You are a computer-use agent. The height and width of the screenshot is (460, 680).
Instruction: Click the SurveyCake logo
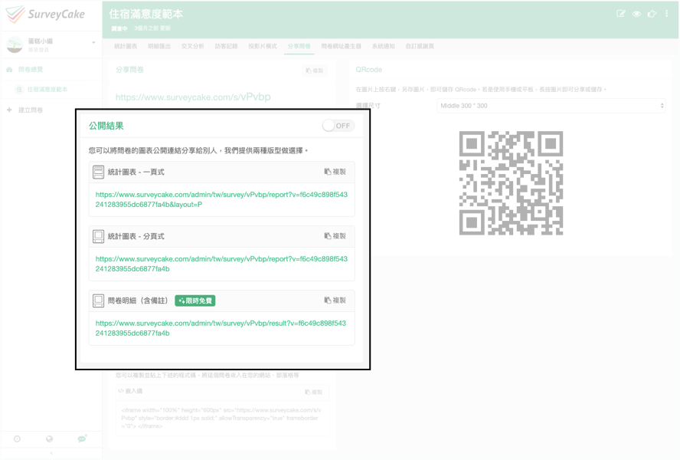(45, 15)
